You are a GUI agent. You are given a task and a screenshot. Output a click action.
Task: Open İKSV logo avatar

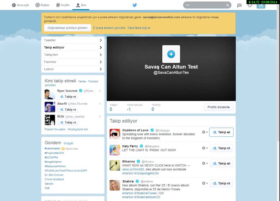pyautogui.click(x=50, y=120)
